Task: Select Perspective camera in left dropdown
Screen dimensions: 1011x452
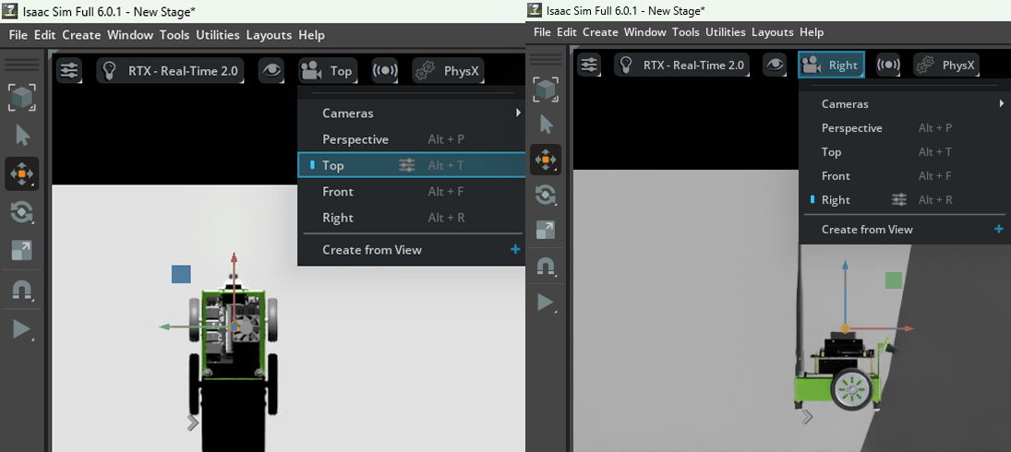Action: click(x=412, y=139)
